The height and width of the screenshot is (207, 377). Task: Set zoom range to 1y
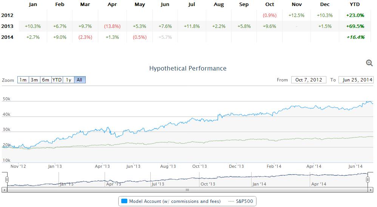pyautogui.click(x=68, y=80)
